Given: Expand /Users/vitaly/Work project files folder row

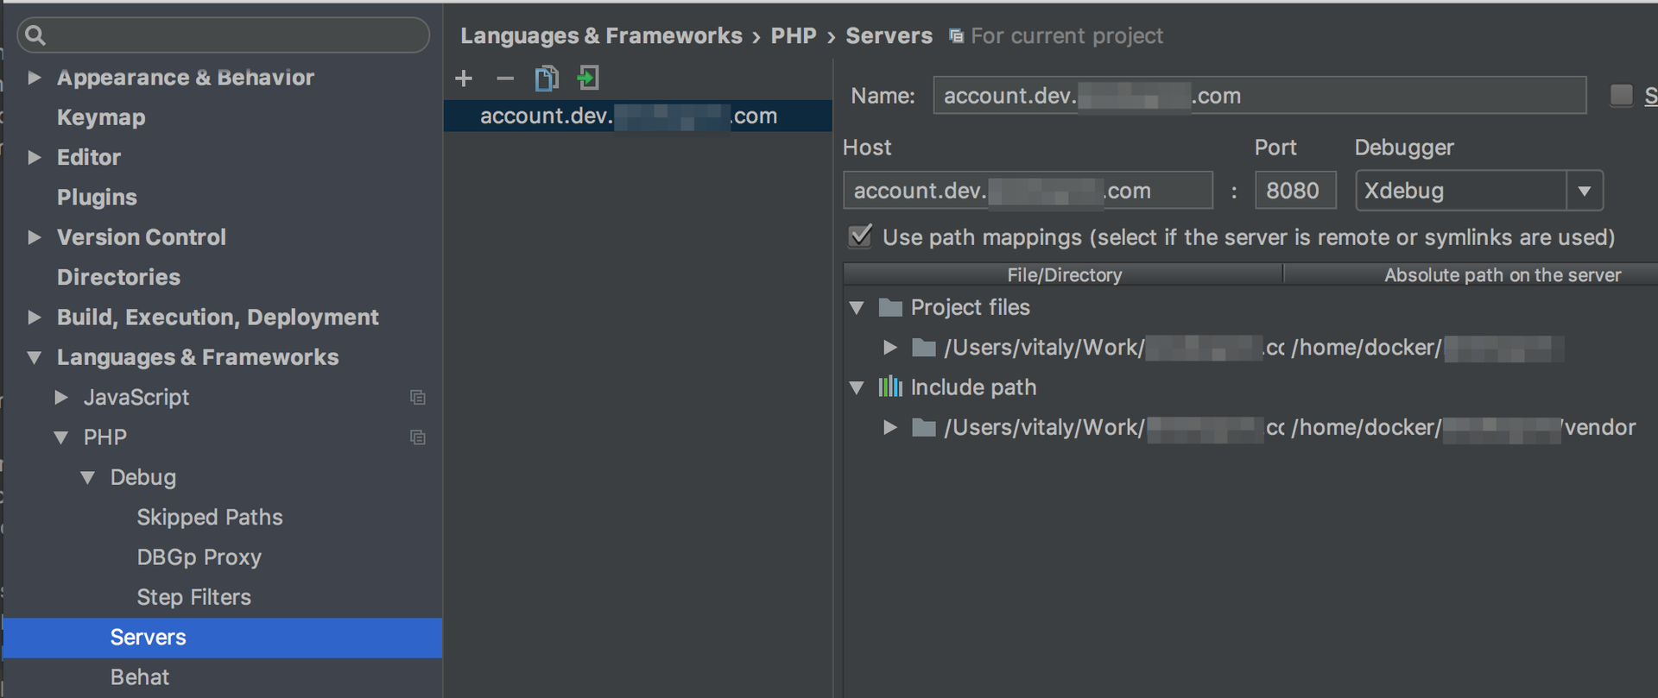Looking at the screenshot, I should click(890, 348).
